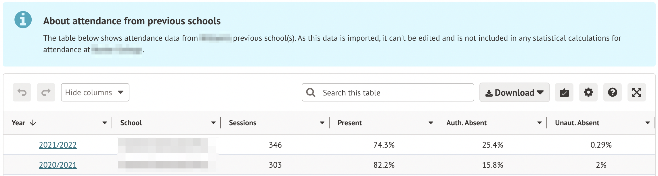Open the table help question mark icon
The image size is (658, 176).
click(x=612, y=92)
